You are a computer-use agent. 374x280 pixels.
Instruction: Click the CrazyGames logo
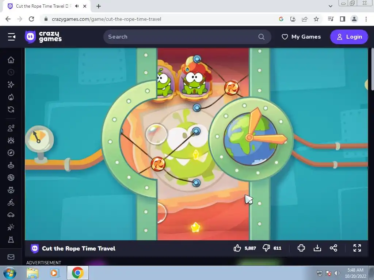(43, 37)
